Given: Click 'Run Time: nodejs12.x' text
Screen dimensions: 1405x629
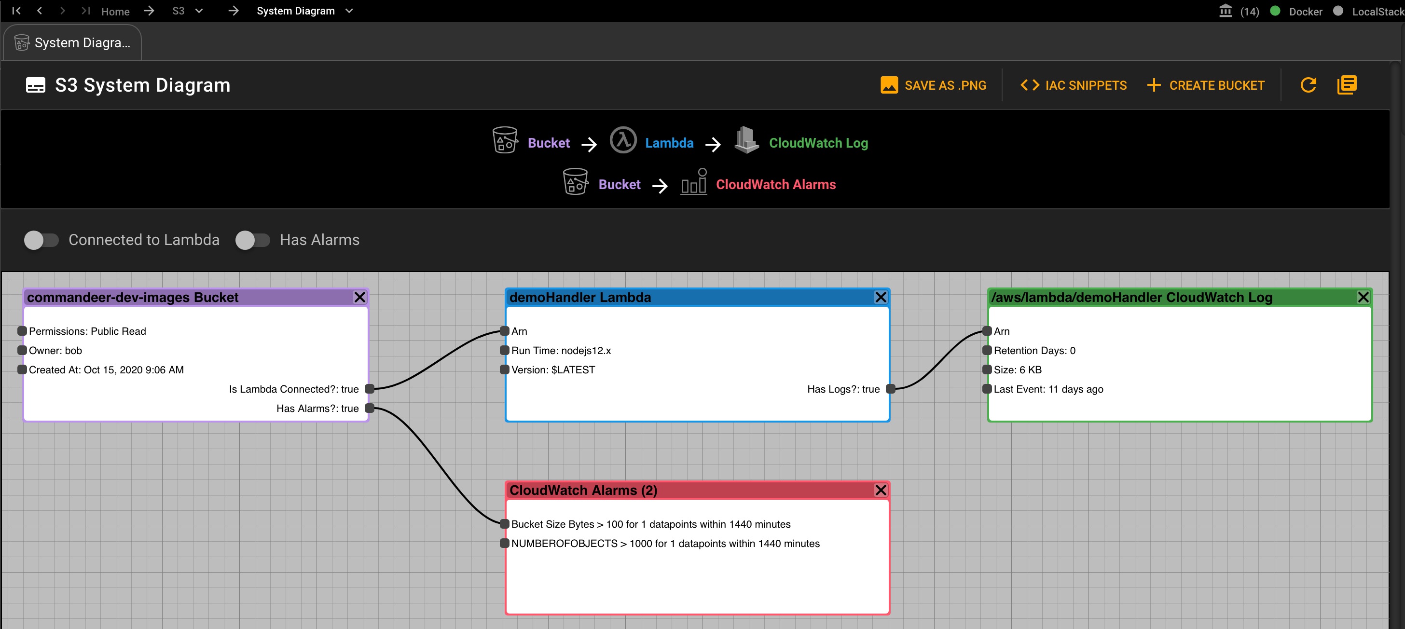Looking at the screenshot, I should [x=561, y=351].
